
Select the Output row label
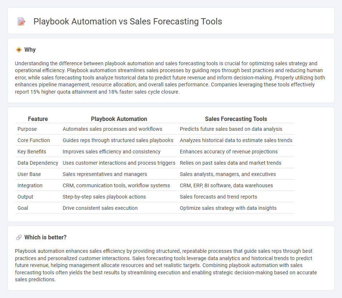[x=25, y=197]
